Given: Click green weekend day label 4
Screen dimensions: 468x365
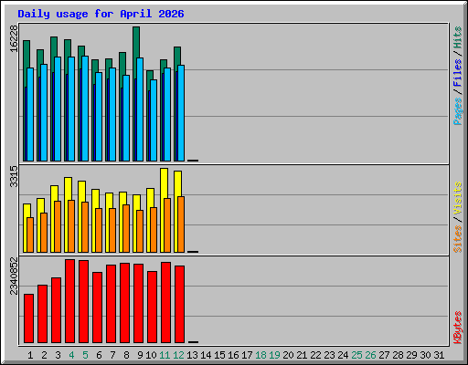Looking at the screenshot, I should tap(71, 355).
